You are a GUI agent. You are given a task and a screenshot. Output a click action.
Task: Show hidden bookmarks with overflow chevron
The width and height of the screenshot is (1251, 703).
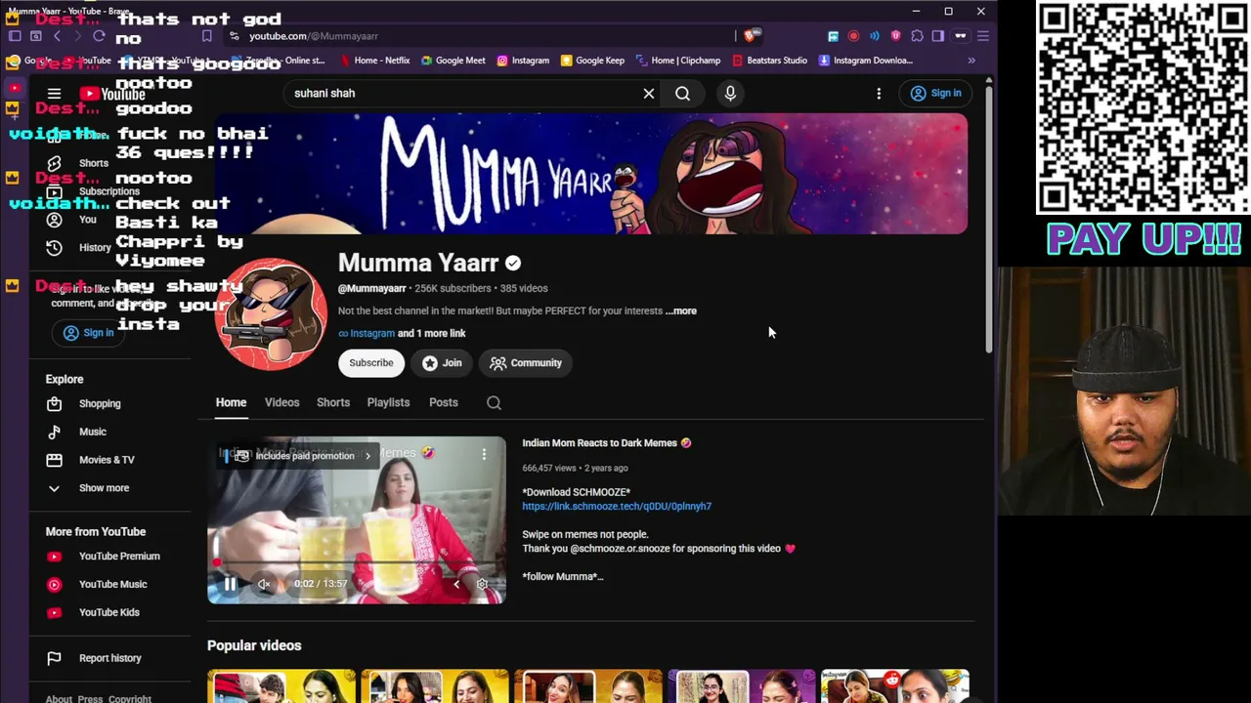(x=971, y=61)
